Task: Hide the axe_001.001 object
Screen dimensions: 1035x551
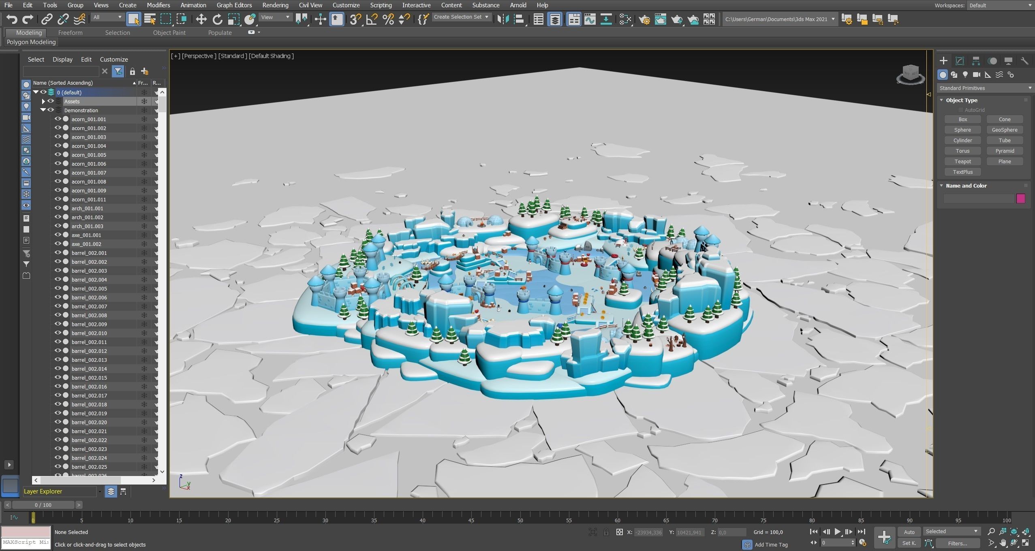Action: coord(58,235)
